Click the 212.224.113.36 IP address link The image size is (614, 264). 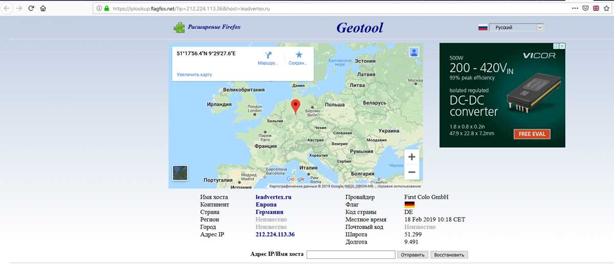click(x=275, y=234)
